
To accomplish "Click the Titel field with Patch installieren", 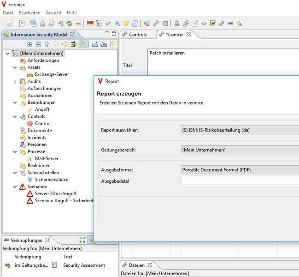I will [x=223, y=62].
